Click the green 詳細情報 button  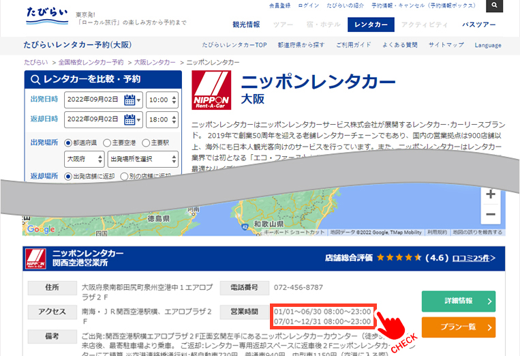(459, 301)
